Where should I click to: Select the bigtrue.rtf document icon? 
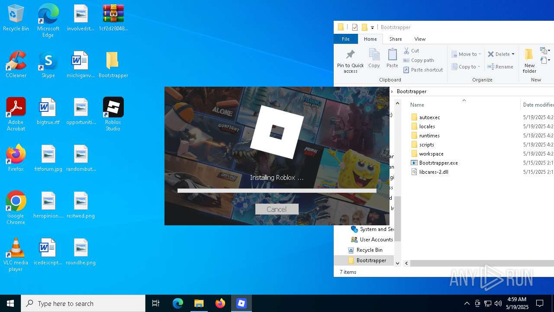(48, 111)
